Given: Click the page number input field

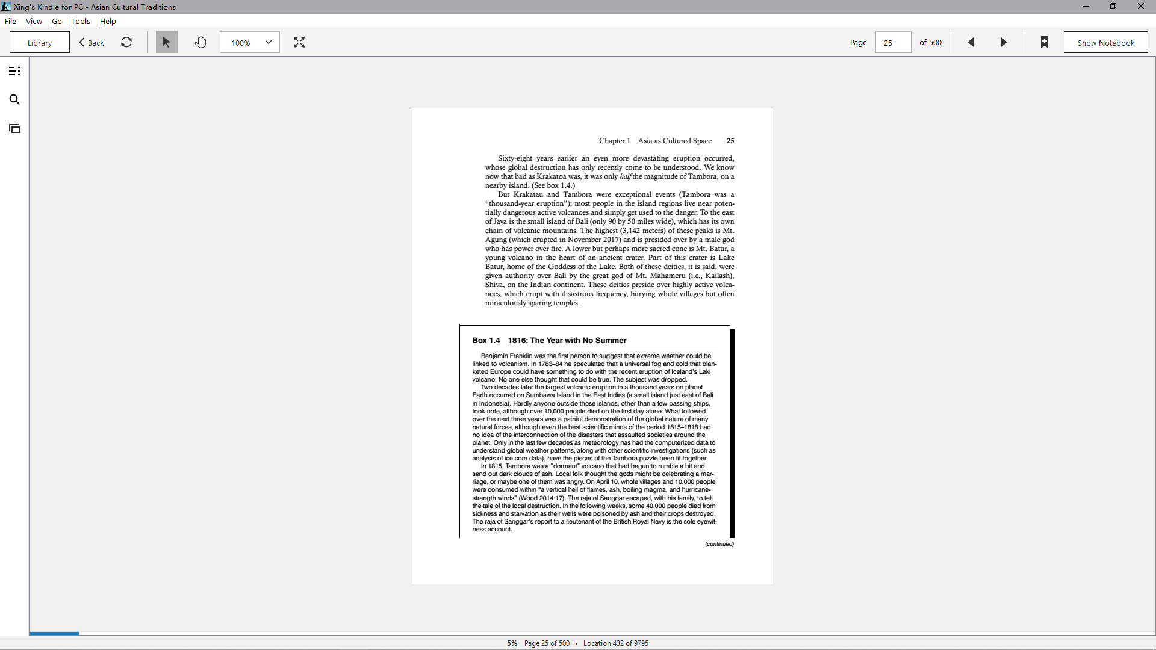Looking at the screenshot, I should (893, 42).
